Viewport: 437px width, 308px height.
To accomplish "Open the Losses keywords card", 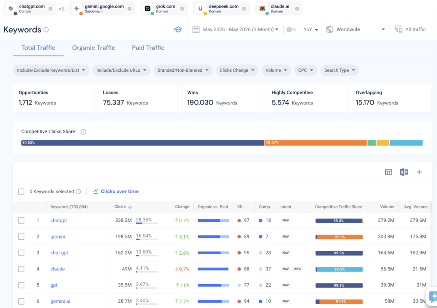I will pos(138,98).
